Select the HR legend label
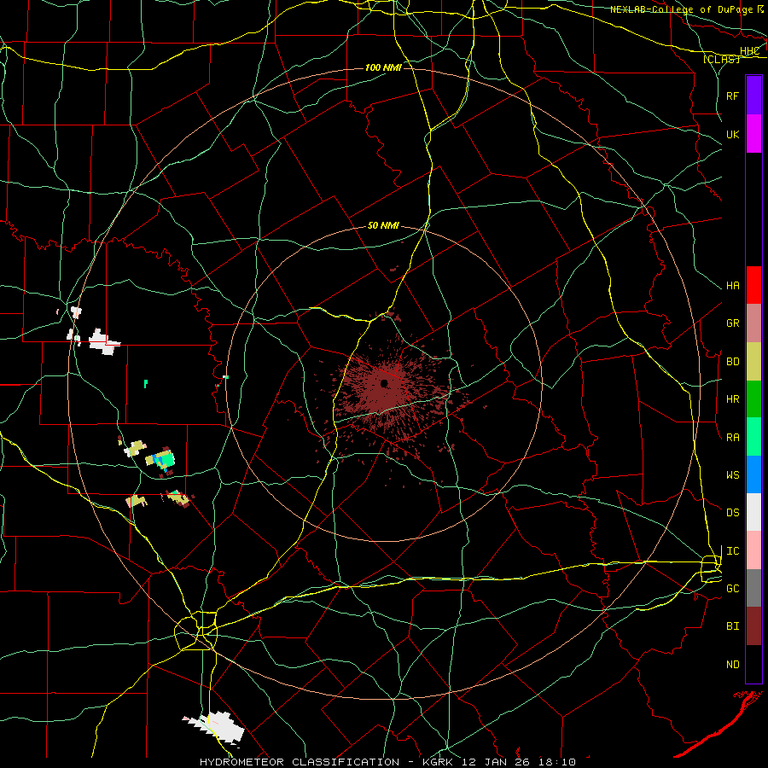The height and width of the screenshot is (768, 768). click(732, 399)
